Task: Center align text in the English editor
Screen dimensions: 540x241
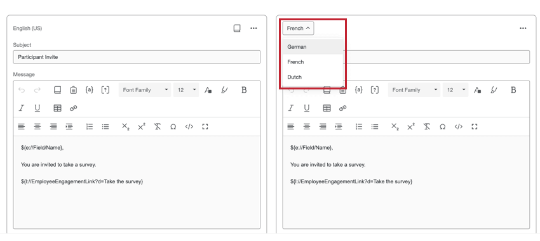Action: pos(37,127)
